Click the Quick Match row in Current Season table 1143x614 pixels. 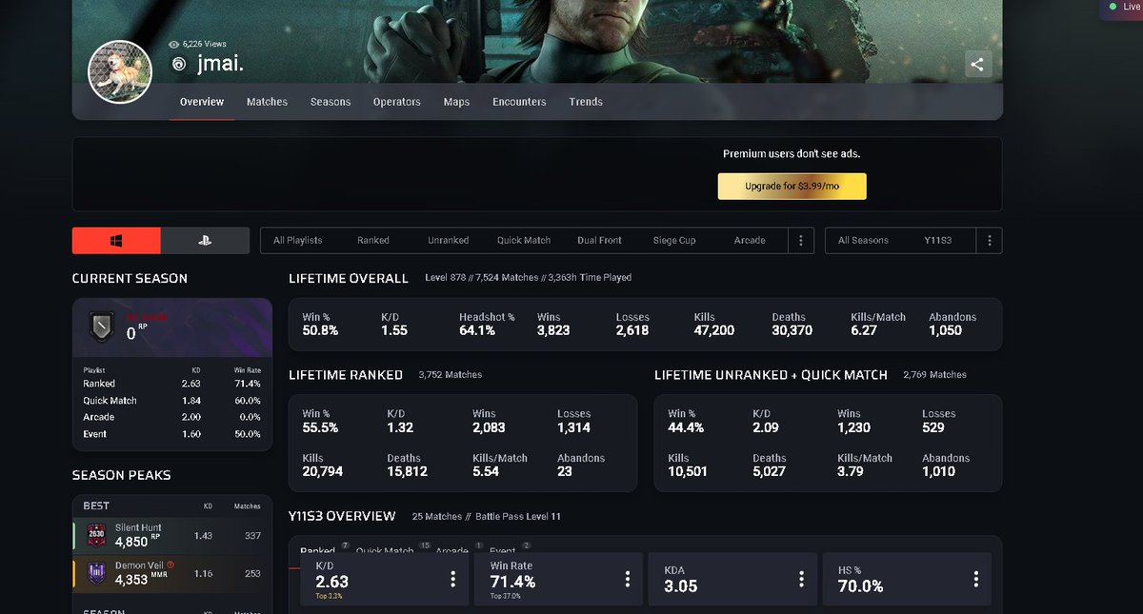(172, 401)
